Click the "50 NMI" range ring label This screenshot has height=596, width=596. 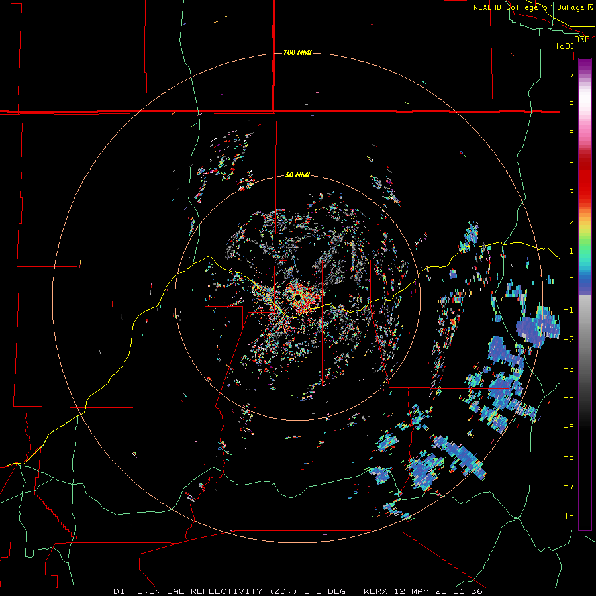point(297,175)
